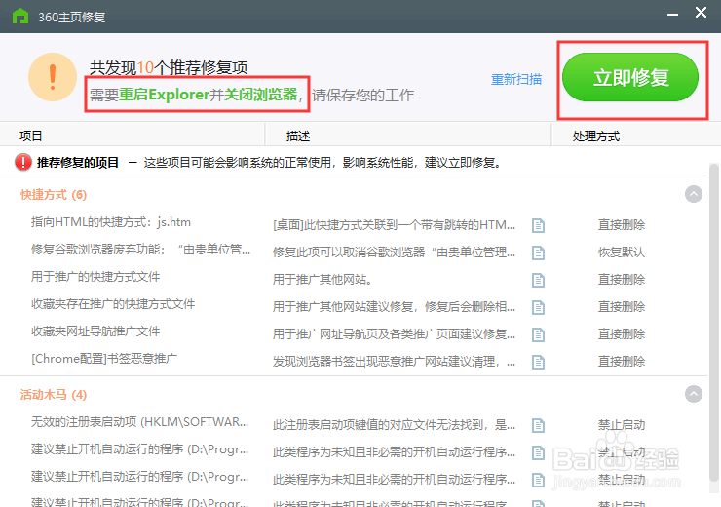Click description 此注册表启动项键值的对应文件无法找到

point(394,425)
